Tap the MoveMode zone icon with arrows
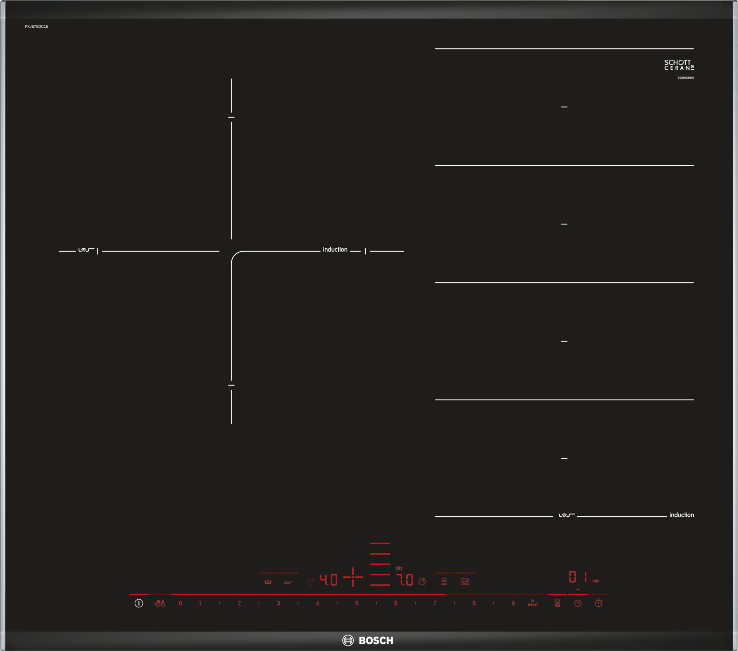The image size is (738, 651). (465, 582)
